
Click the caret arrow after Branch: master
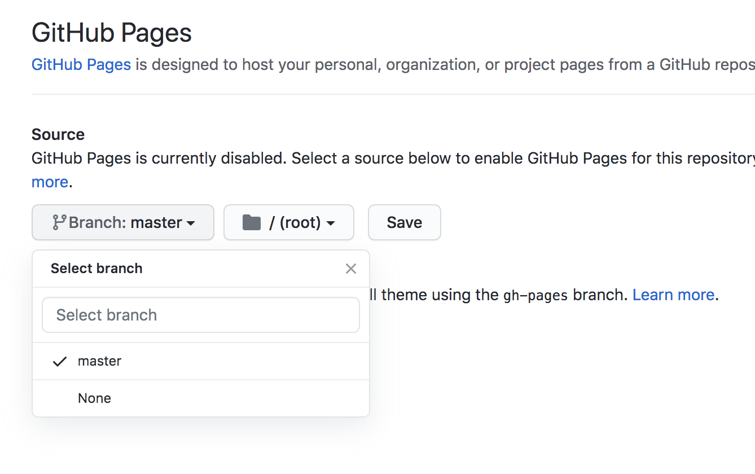[x=191, y=223]
